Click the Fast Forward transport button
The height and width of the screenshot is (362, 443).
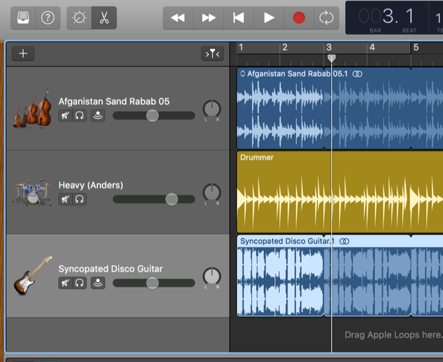tap(208, 18)
